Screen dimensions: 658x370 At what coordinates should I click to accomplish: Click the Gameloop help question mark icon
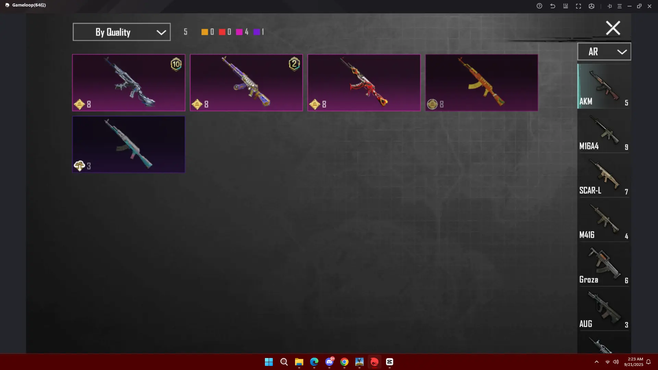pyautogui.click(x=539, y=6)
